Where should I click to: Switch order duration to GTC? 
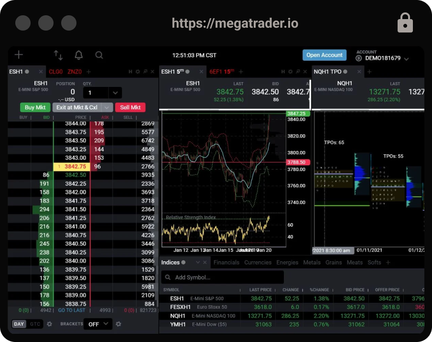coord(35,324)
